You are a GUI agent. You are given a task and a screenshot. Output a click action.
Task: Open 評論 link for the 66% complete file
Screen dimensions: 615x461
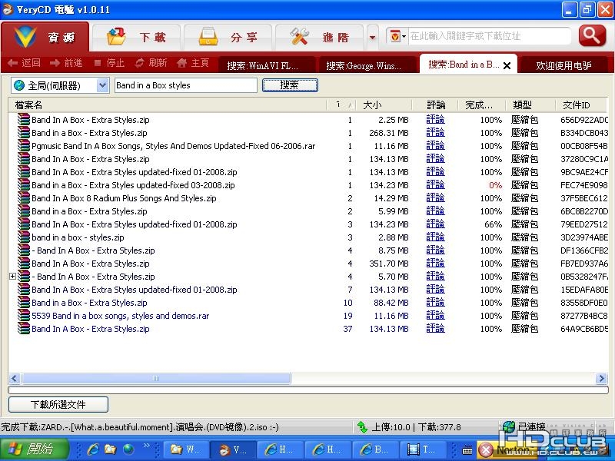tap(435, 224)
